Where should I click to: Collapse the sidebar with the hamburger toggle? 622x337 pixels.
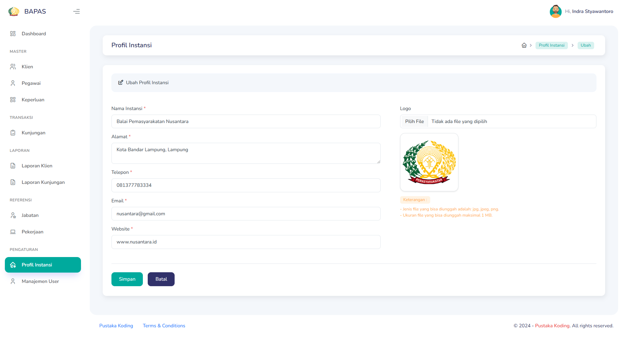tap(76, 11)
